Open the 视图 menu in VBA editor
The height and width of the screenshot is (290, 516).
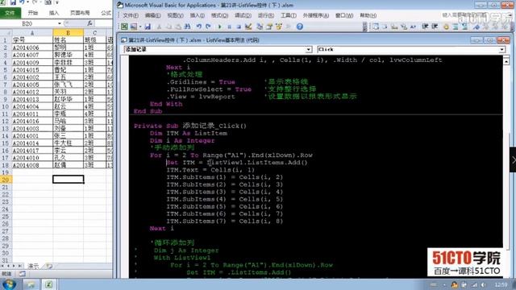click(x=175, y=15)
